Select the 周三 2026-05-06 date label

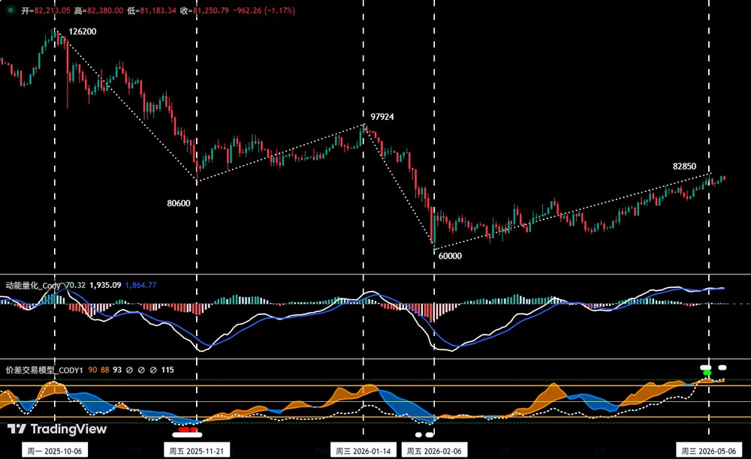point(709,451)
